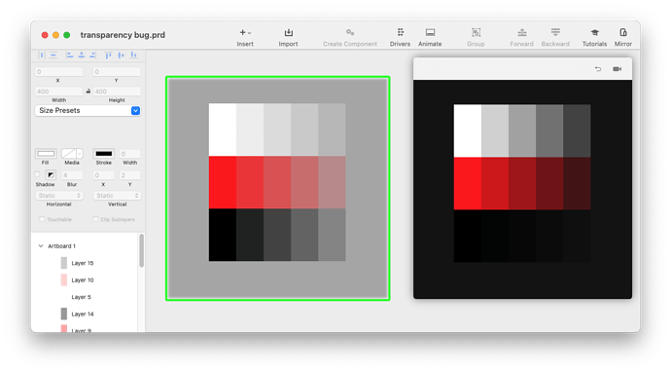This screenshot has width=671, height=372.
Task: Open the Vertical Static constraint dropdown
Action: pyautogui.click(x=117, y=196)
